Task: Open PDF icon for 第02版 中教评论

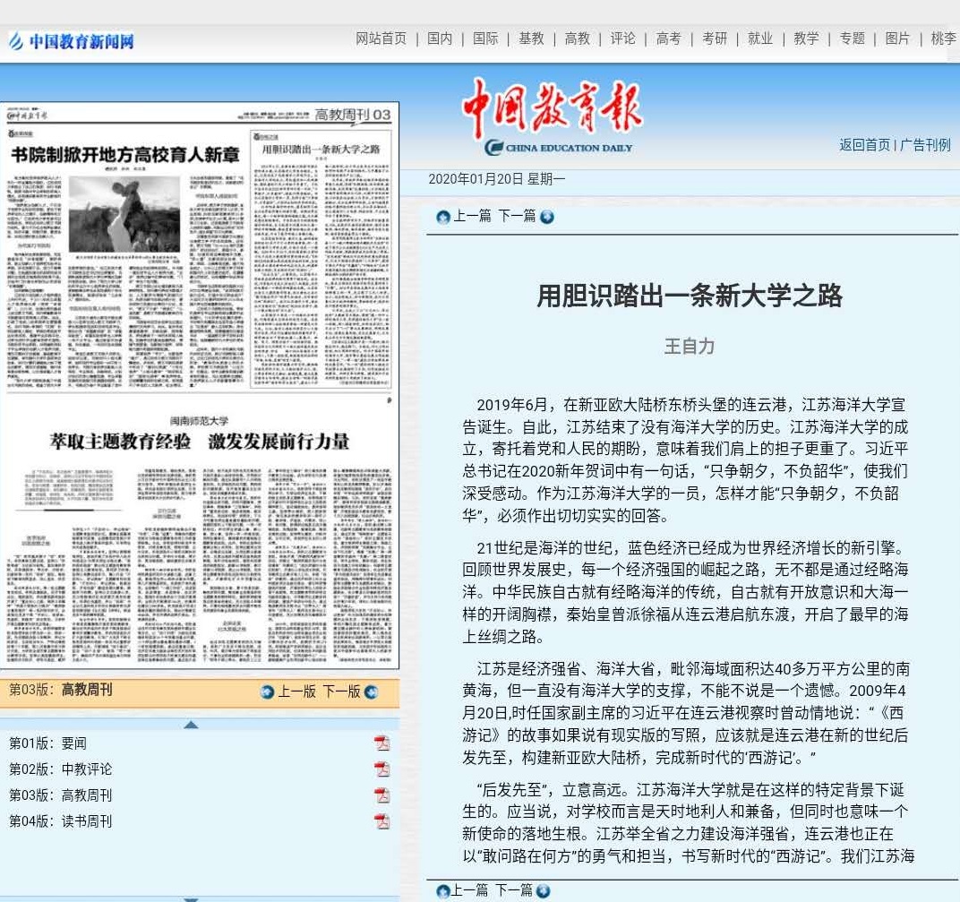Action: point(381,769)
